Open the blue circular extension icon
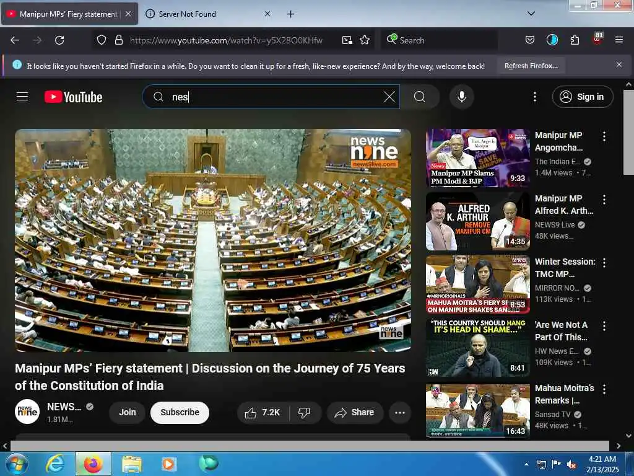 coord(552,40)
